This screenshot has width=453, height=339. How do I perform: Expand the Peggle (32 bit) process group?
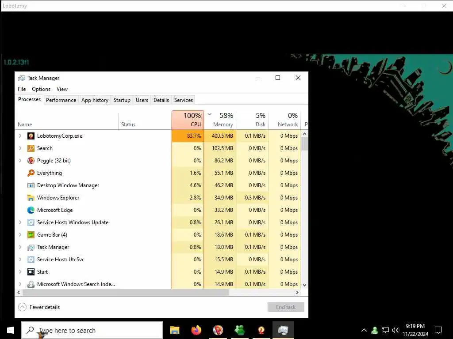tap(20, 161)
